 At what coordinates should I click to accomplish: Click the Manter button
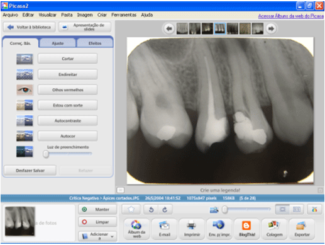point(97,209)
